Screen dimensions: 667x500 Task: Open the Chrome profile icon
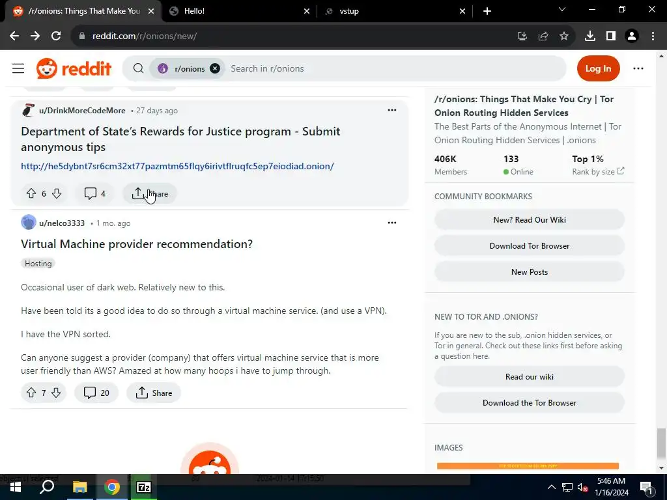(632, 36)
